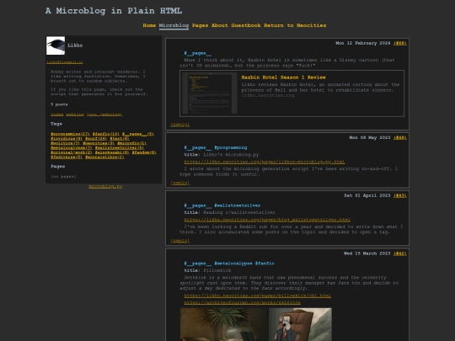
Task: Open the microblog.py link below the sidebar
Action: (x=105, y=186)
